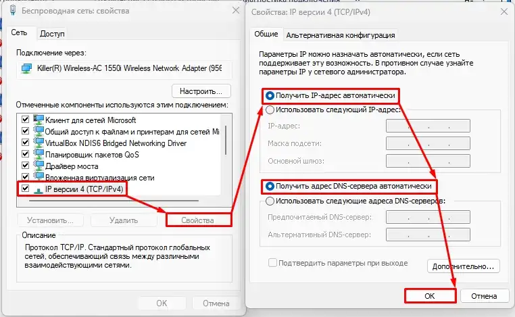515x317 pixels.
Task: Click the wireless network icon in title bar
Action: 13,10
